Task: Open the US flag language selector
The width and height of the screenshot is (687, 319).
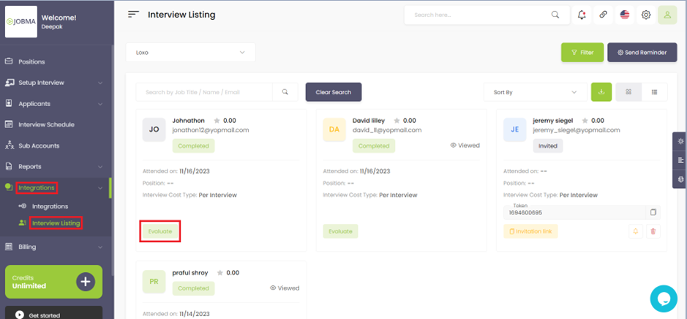Action: pyautogui.click(x=625, y=15)
